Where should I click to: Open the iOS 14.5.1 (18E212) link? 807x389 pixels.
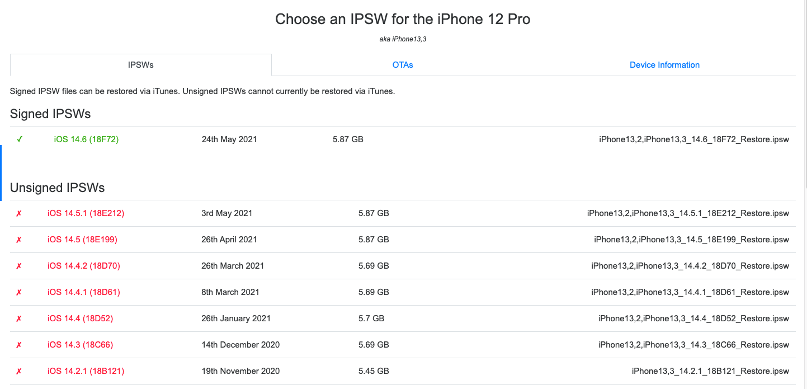pyautogui.click(x=86, y=213)
